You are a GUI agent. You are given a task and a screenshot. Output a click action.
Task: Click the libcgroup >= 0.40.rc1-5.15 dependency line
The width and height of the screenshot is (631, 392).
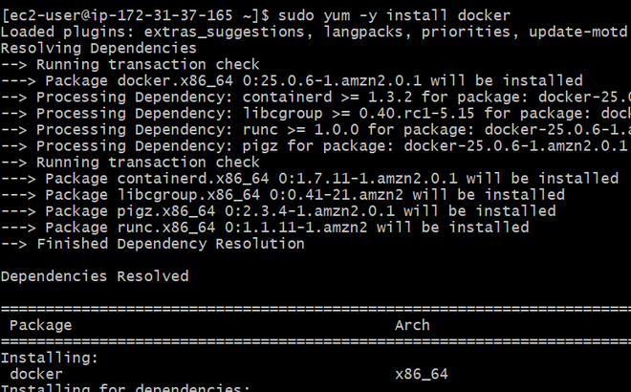315,113
